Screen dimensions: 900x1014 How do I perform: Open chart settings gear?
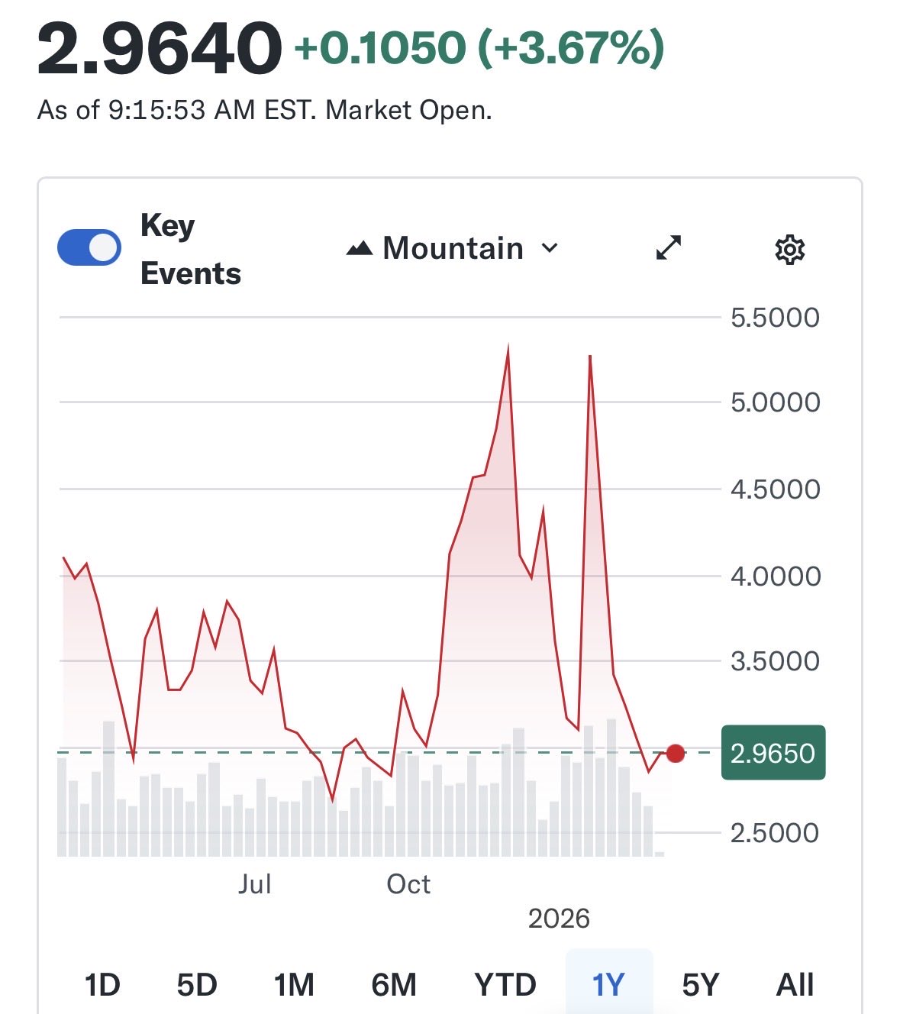click(x=789, y=250)
